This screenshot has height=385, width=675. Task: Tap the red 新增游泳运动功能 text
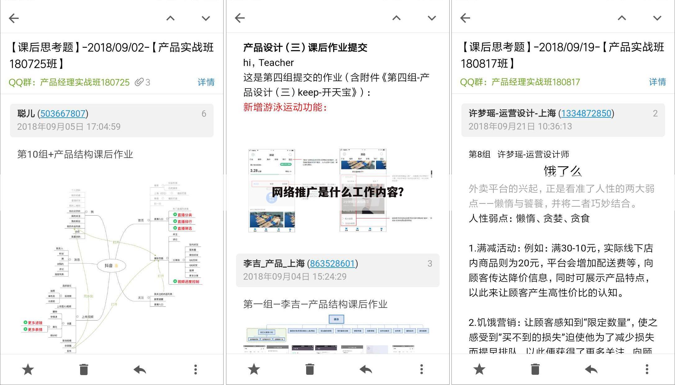point(285,107)
